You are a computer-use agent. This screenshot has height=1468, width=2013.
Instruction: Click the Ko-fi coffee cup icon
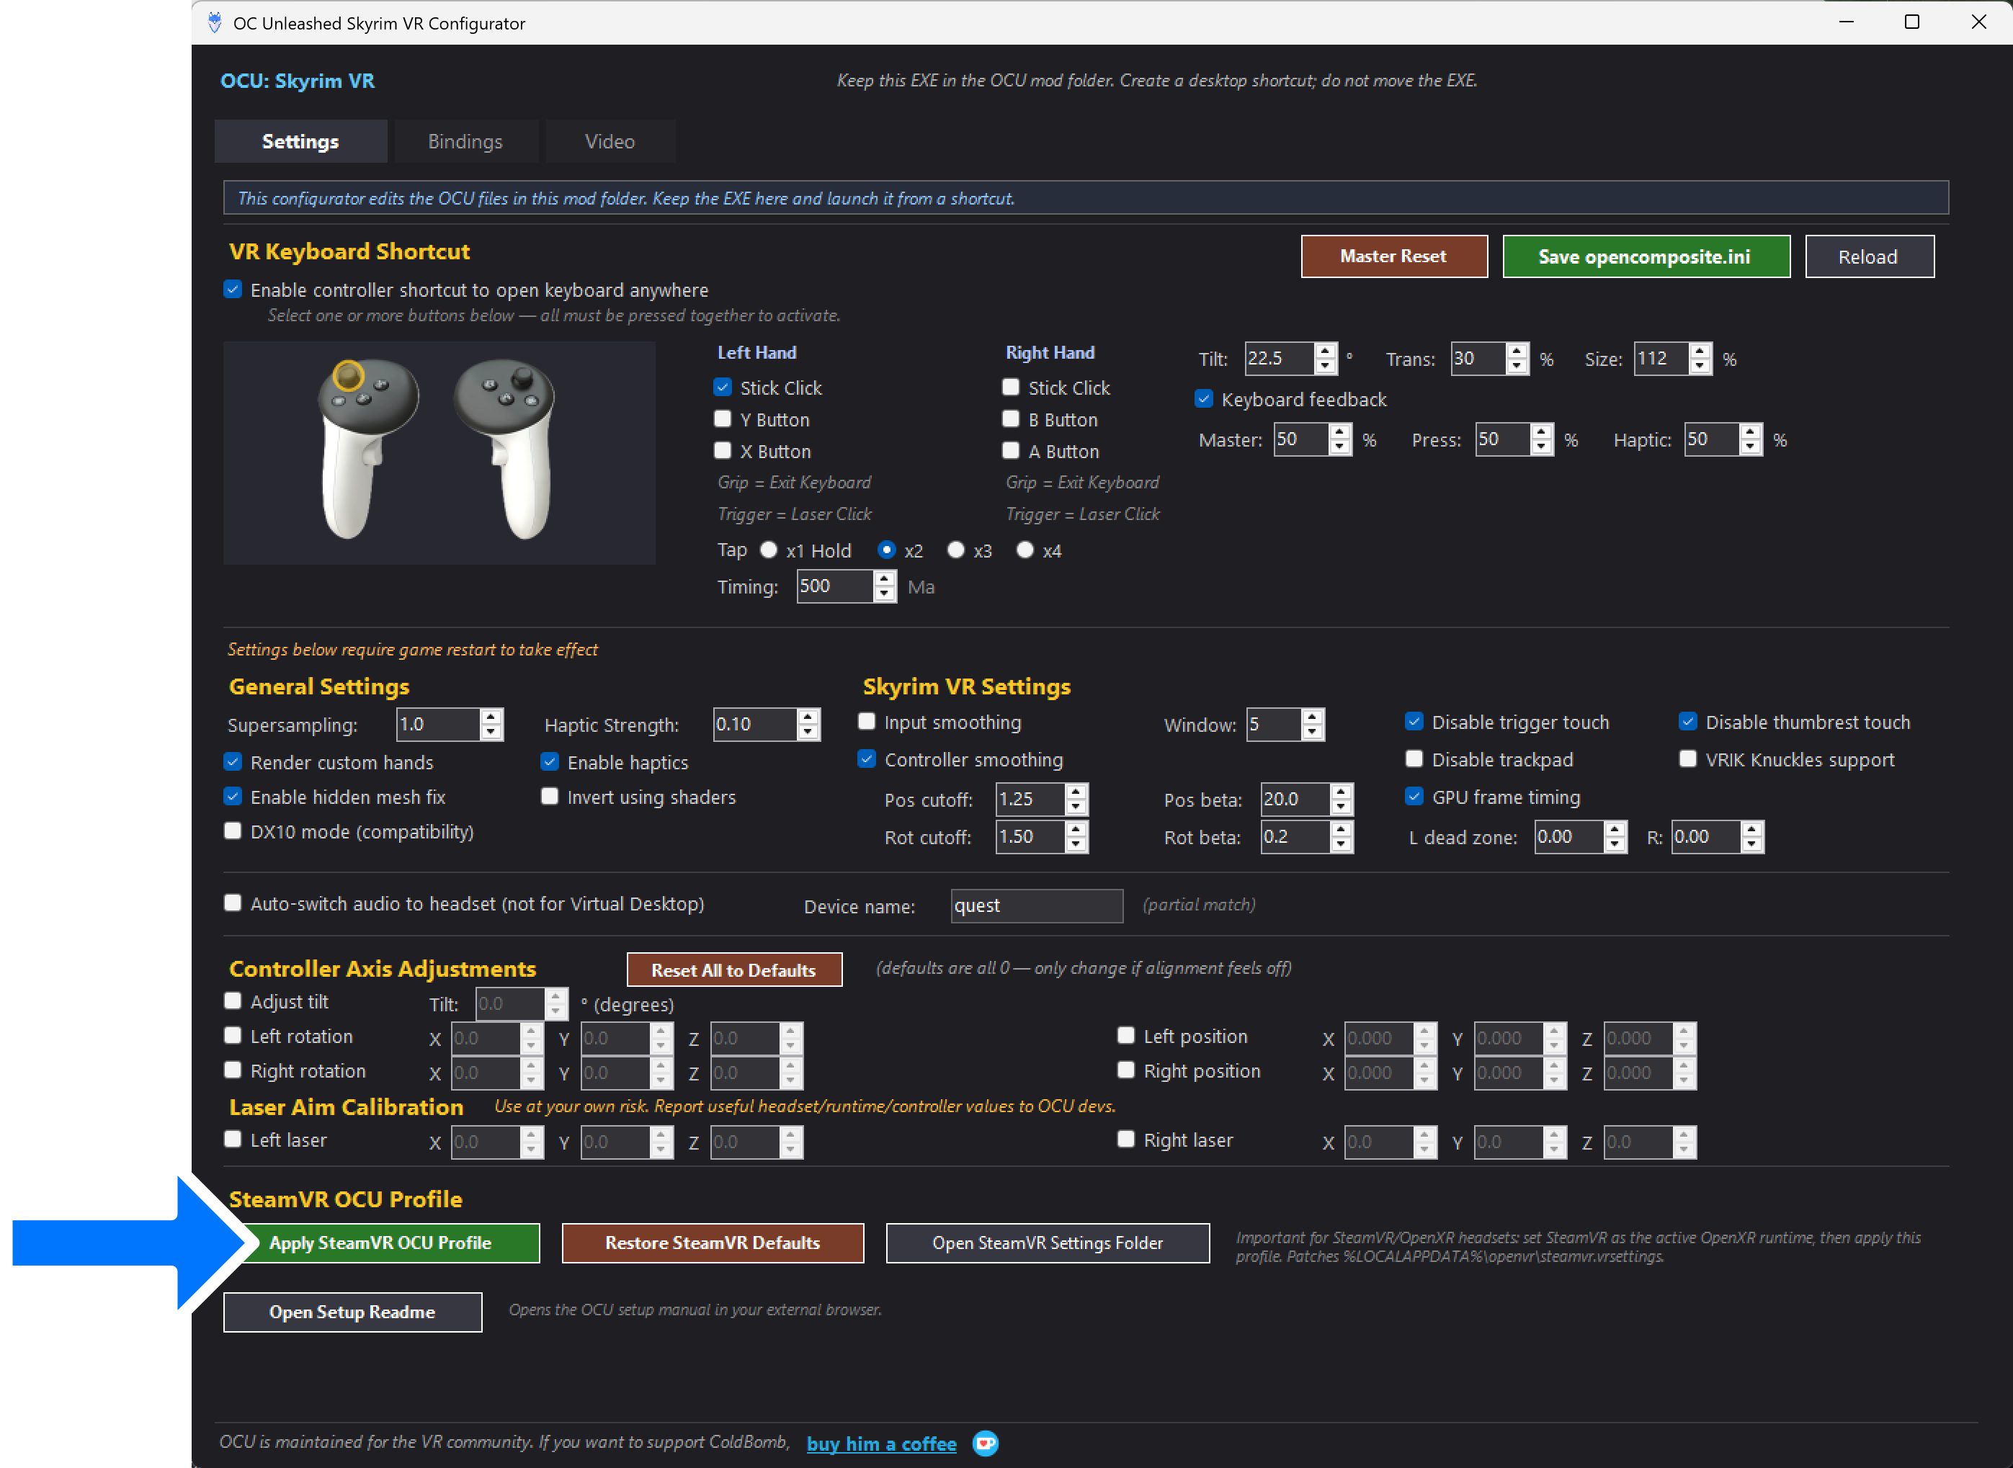[x=986, y=1443]
